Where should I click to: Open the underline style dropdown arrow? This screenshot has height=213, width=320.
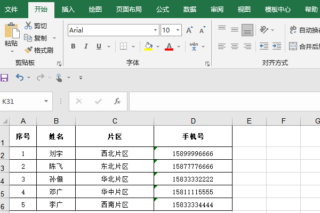[109, 46]
